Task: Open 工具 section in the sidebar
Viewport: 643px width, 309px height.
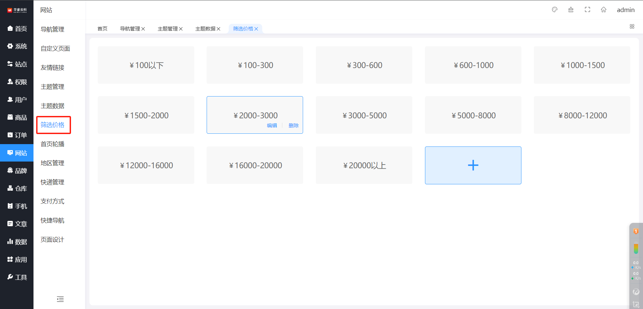Action: (17, 277)
